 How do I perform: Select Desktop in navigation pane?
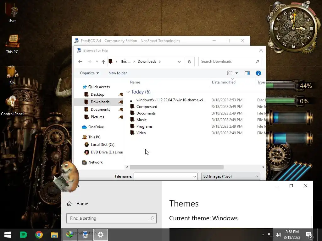tap(97, 94)
